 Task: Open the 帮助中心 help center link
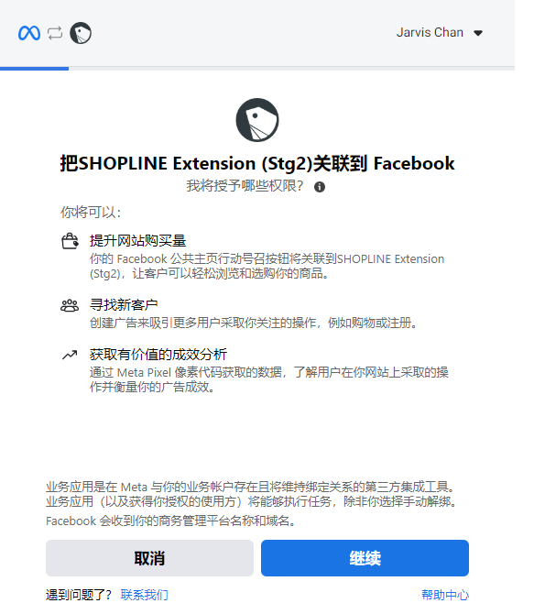pos(445,595)
